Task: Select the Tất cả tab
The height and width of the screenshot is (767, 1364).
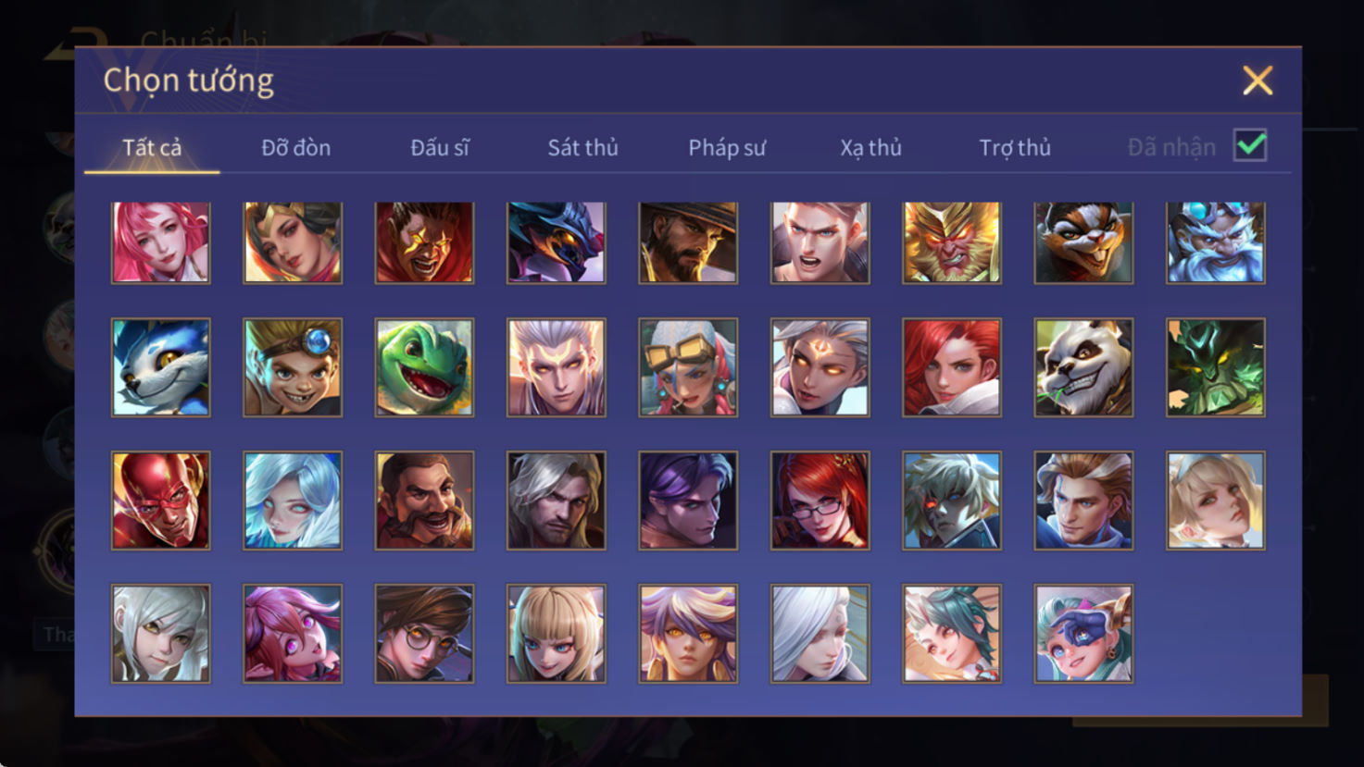Action: (x=152, y=148)
